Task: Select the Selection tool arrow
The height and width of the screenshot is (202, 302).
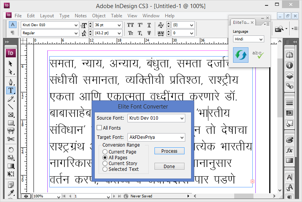Action: [10, 63]
